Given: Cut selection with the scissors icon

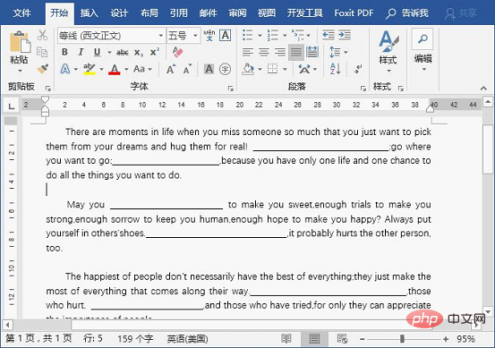Looking at the screenshot, I should pyautogui.click(x=42, y=35).
